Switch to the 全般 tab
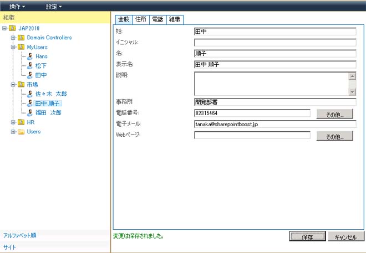Viewport: 366px width, 253px height. pos(124,19)
